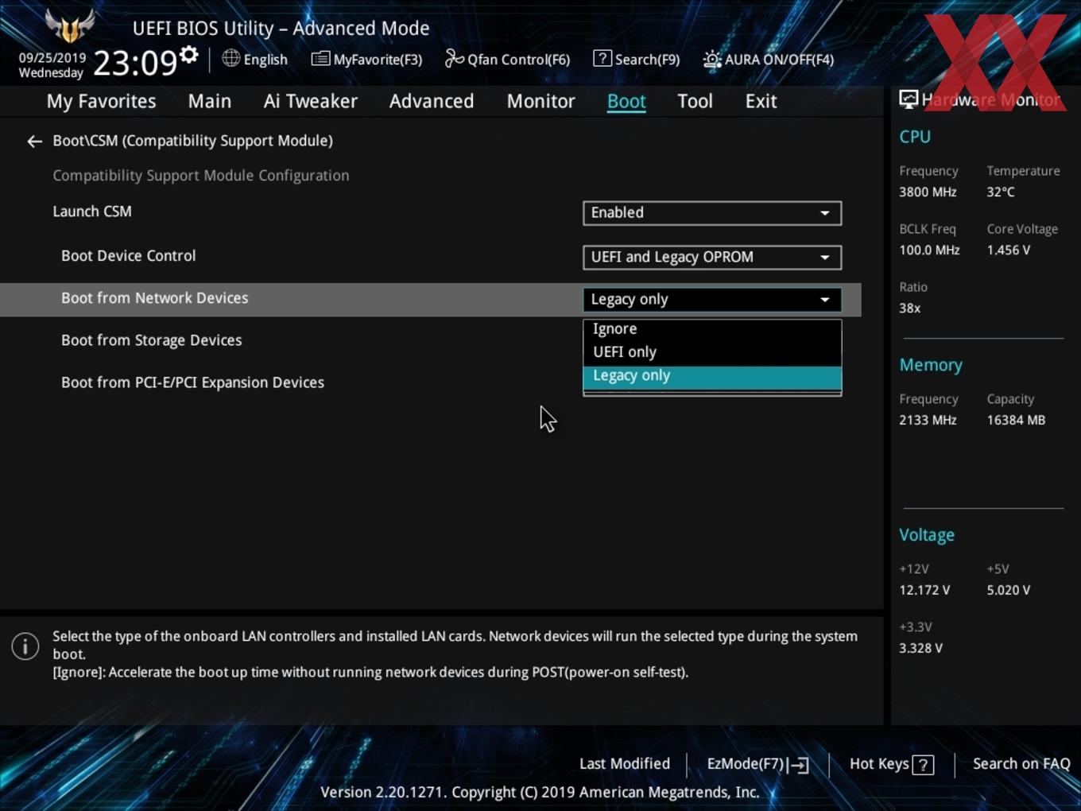Viewport: 1081px width, 811px height.
Task: Go to Ai Tweaker tab
Action: pos(310,102)
